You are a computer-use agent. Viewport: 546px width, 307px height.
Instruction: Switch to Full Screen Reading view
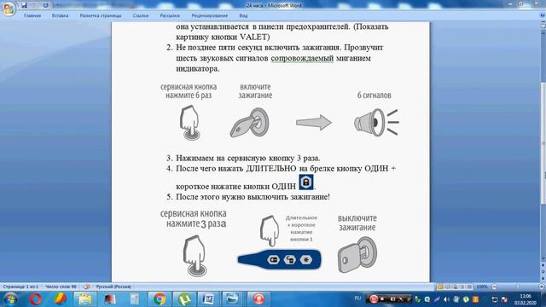point(447,287)
